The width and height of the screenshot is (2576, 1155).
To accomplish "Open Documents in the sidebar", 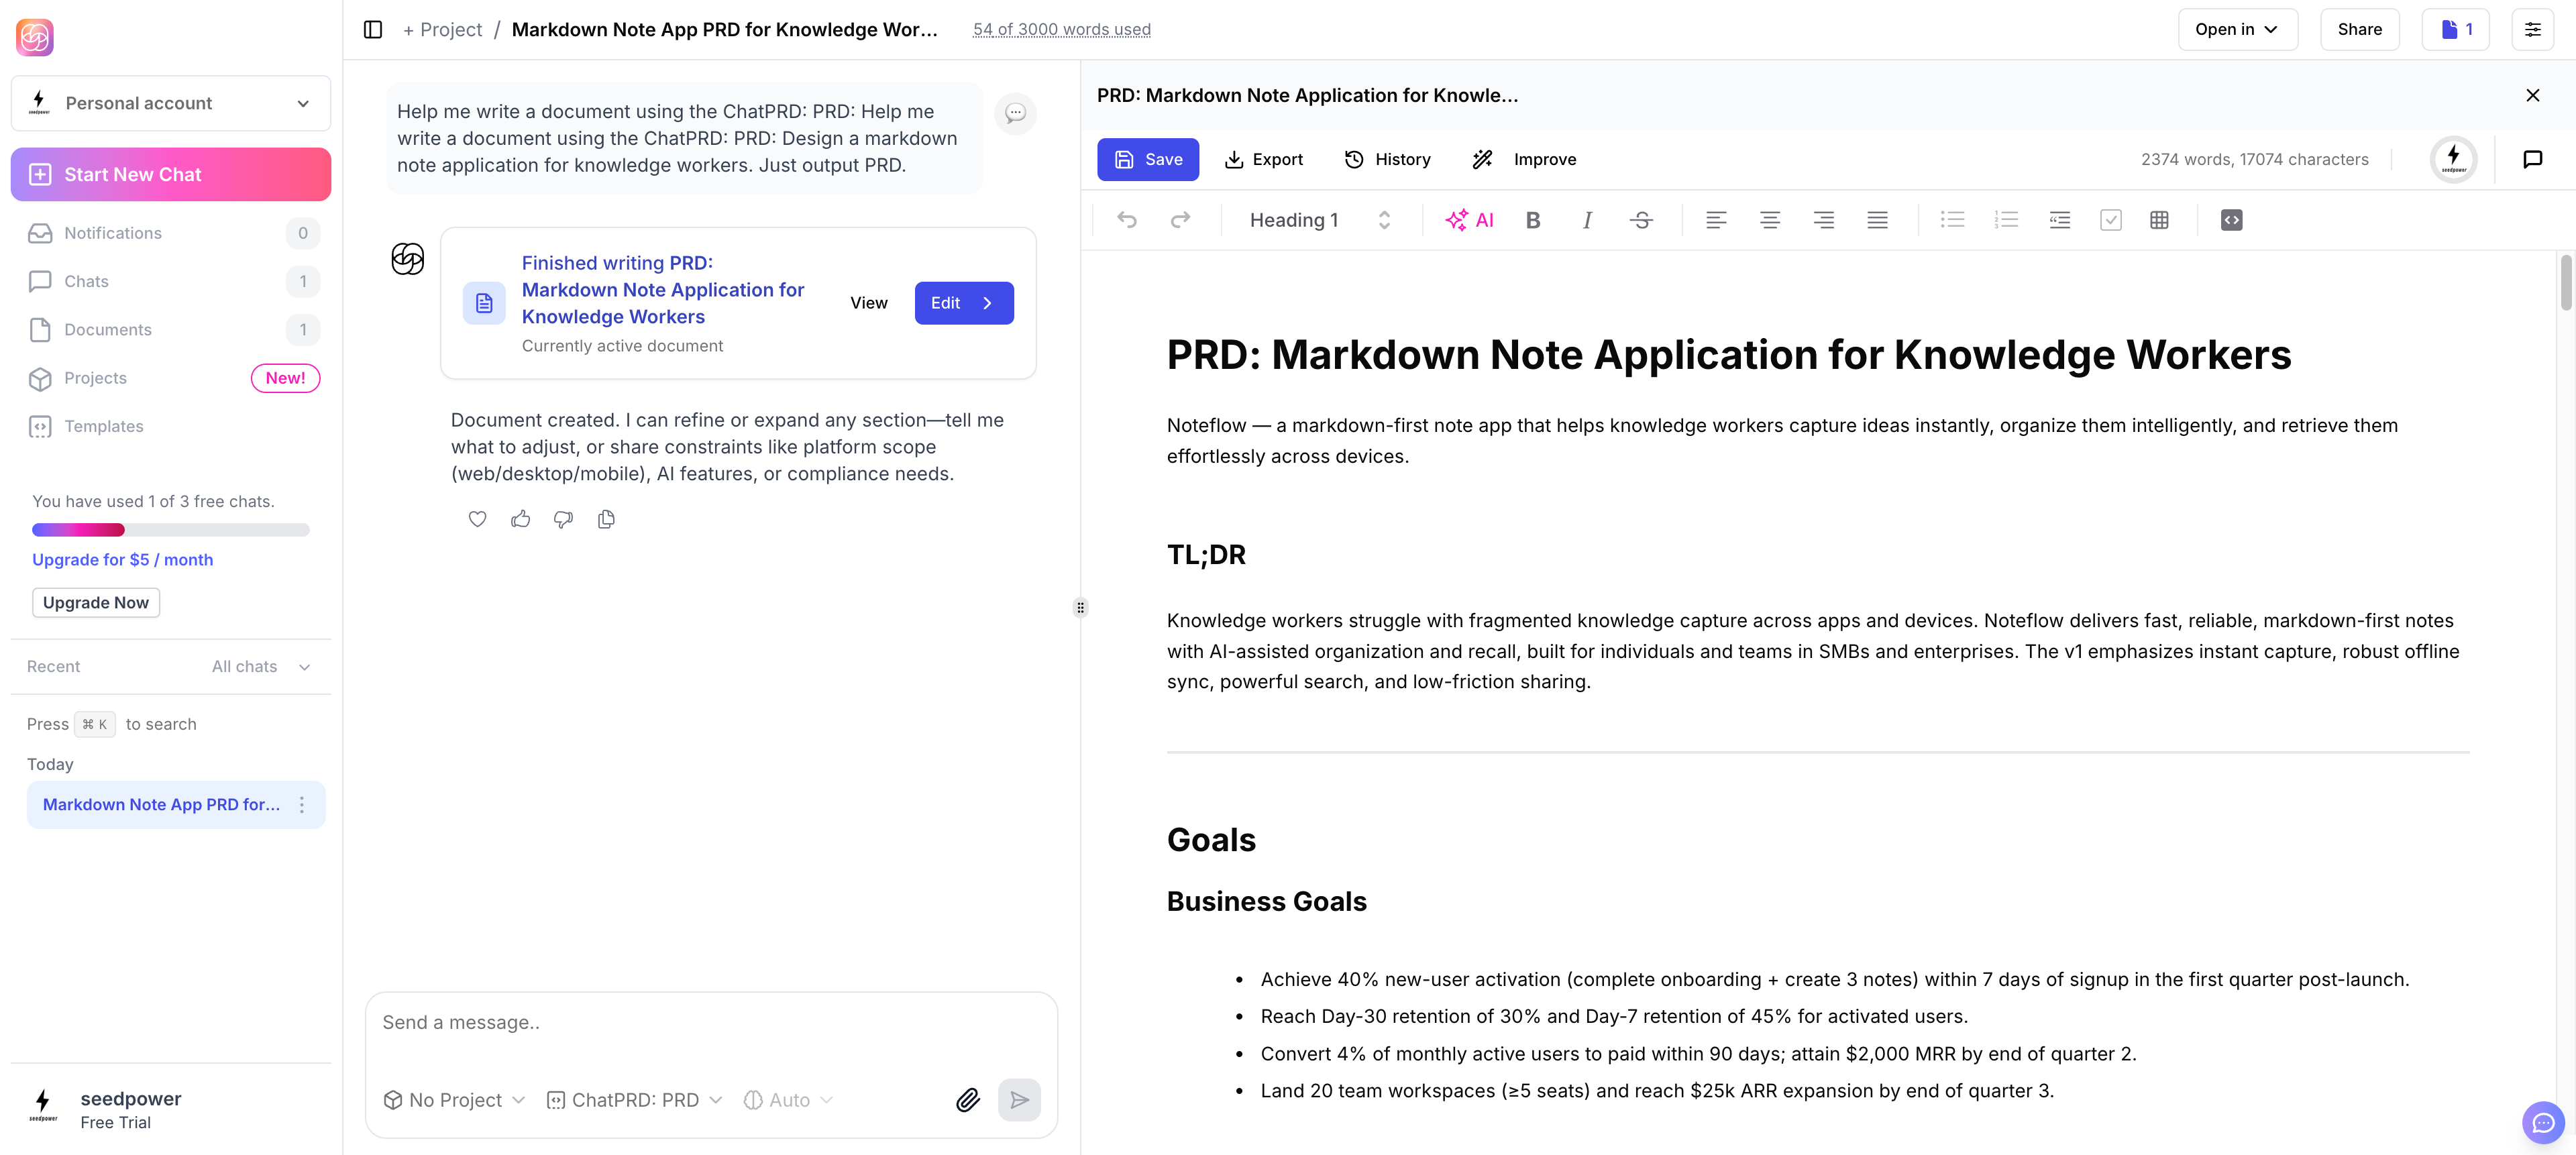I will coord(108,330).
